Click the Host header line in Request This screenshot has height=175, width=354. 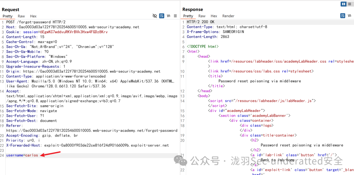click(x=73, y=27)
